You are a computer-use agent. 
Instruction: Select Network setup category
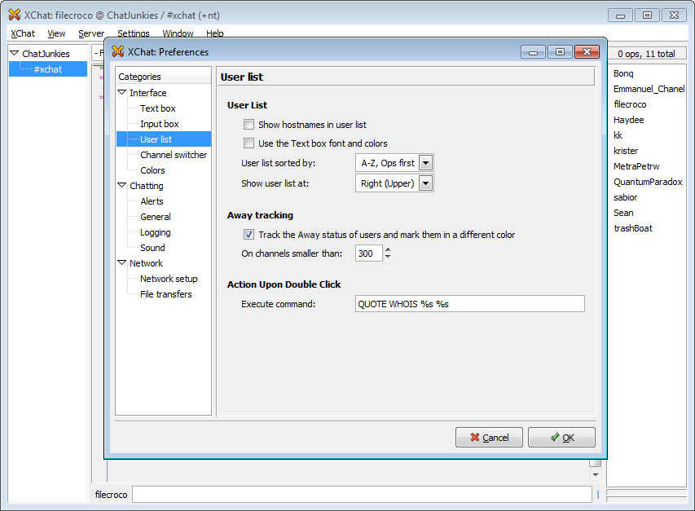point(169,279)
